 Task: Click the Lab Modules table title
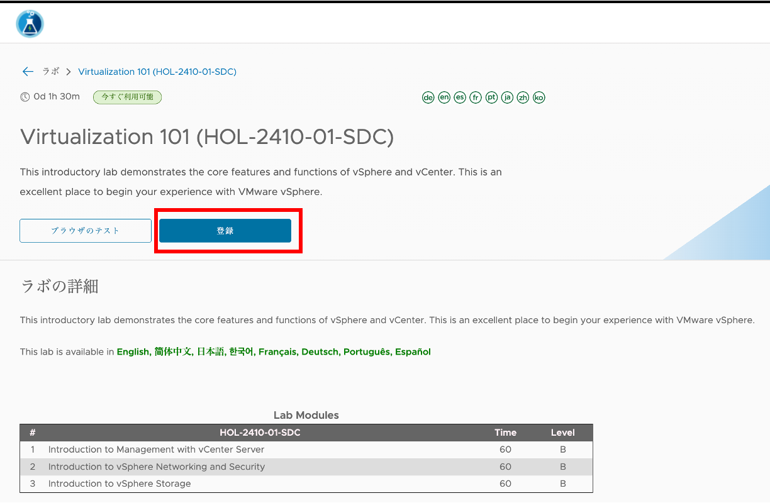[x=306, y=415]
